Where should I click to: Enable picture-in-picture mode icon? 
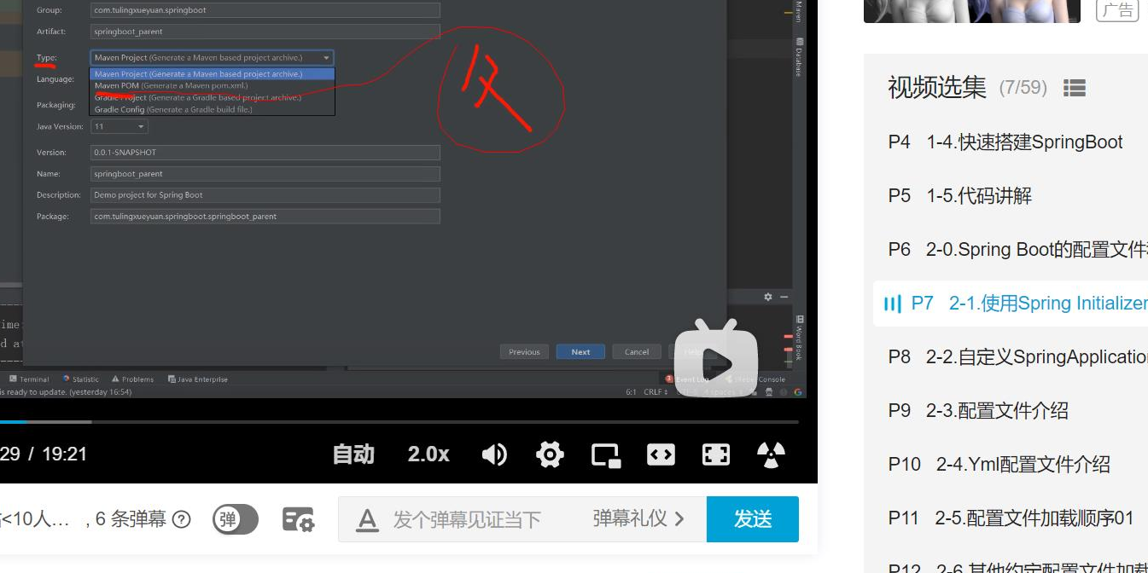(x=606, y=455)
